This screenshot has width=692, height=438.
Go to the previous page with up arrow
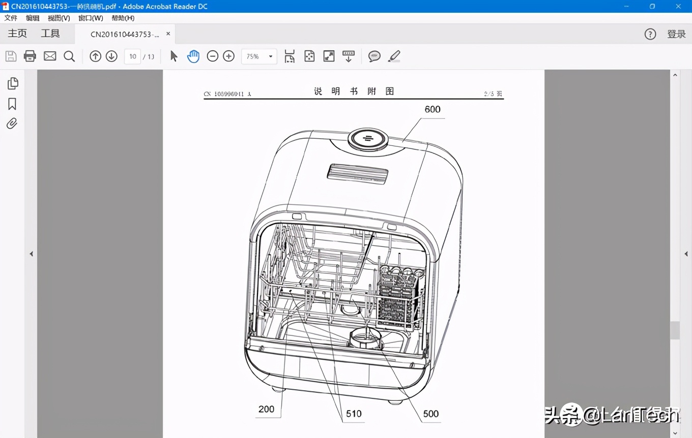tap(95, 56)
